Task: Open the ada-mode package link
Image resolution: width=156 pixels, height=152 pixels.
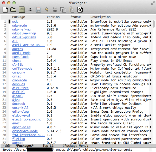Action: 19,26
